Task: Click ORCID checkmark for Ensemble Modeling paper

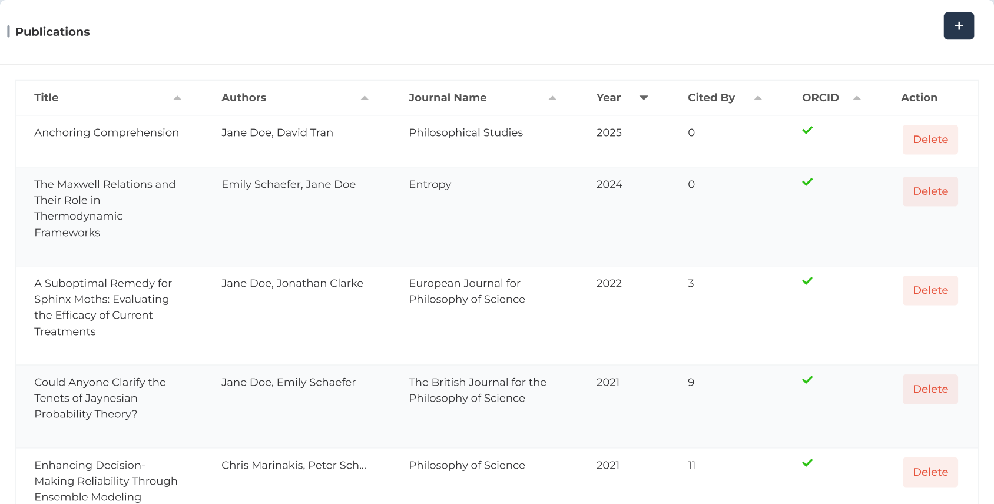Action: [807, 463]
